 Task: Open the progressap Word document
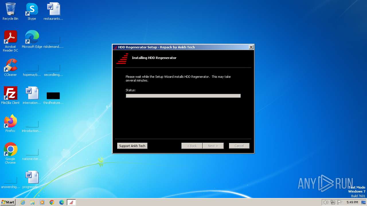pyautogui.click(x=32, y=180)
